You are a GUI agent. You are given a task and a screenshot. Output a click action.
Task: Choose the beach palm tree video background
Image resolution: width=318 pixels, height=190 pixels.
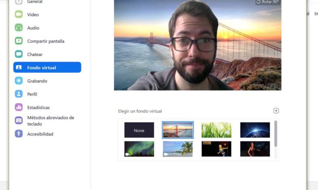click(x=178, y=149)
